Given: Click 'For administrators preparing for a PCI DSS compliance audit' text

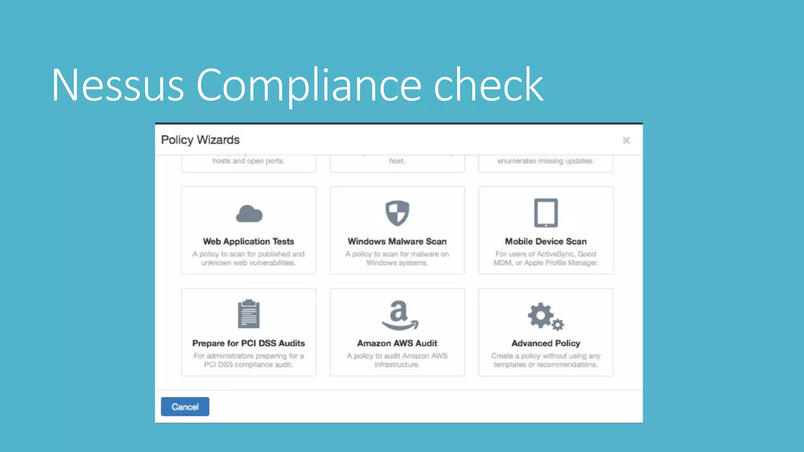Looking at the screenshot, I should (x=249, y=360).
